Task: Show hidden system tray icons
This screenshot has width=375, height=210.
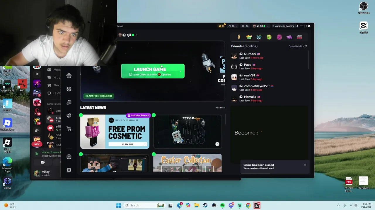Action: (338, 205)
